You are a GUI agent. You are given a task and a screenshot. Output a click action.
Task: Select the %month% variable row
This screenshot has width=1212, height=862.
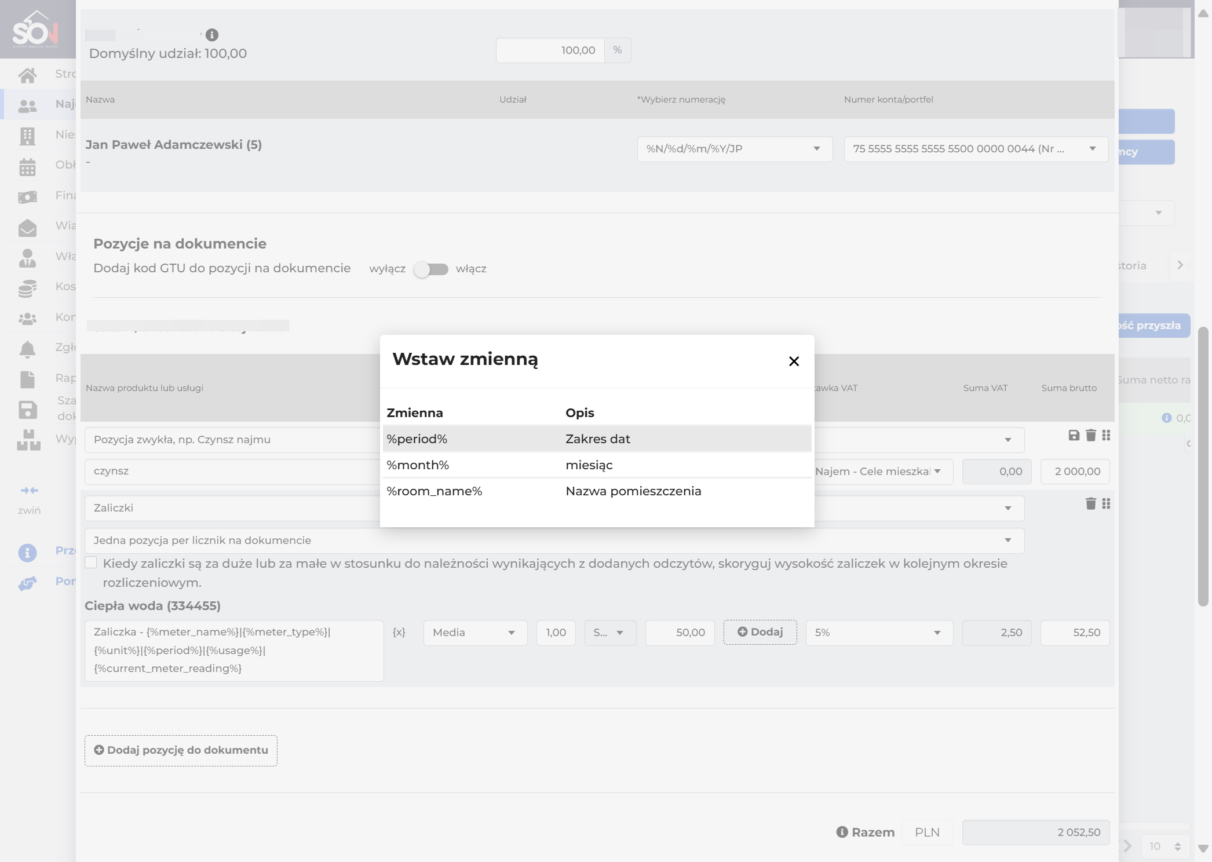point(597,465)
